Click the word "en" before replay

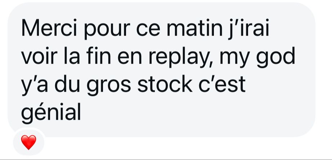click(130, 57)
